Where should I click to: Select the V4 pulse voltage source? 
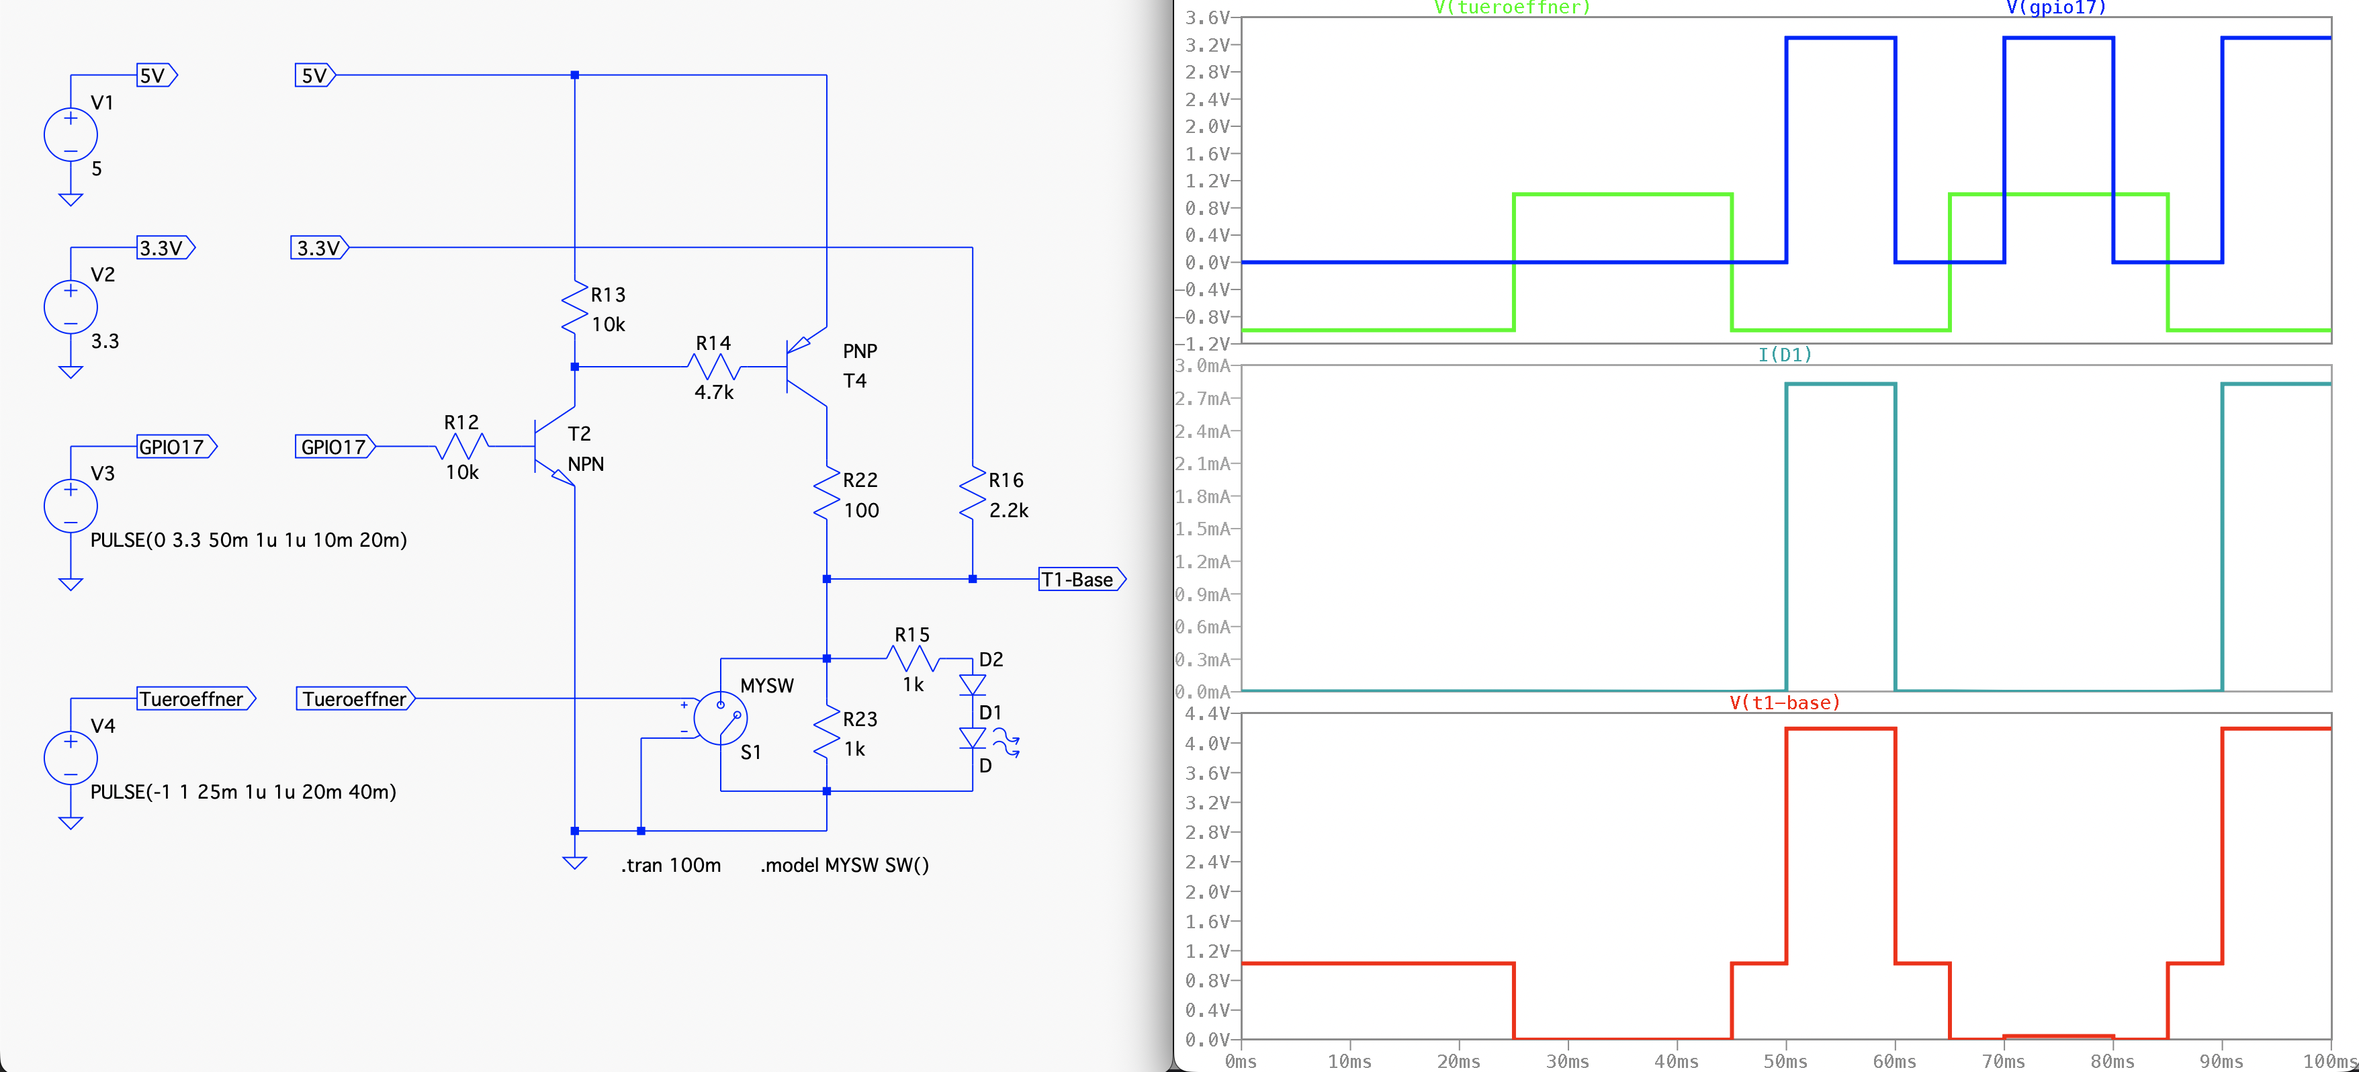[71, 758]
